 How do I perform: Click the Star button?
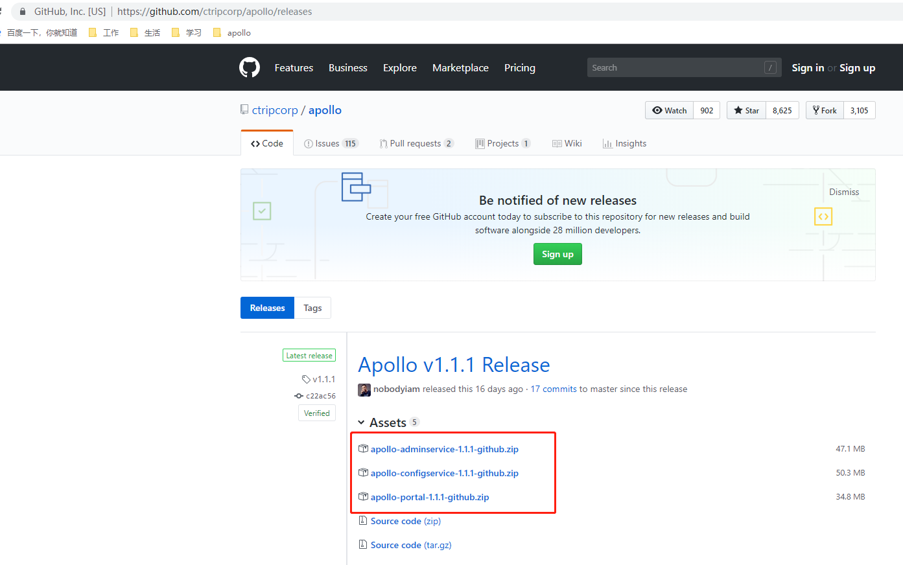pos(746,110)
